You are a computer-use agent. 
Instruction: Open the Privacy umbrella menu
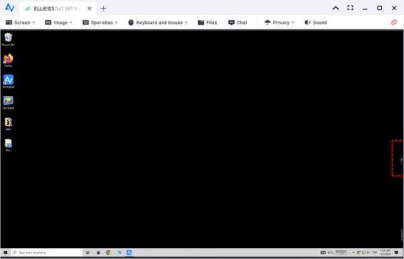[279, 22]
